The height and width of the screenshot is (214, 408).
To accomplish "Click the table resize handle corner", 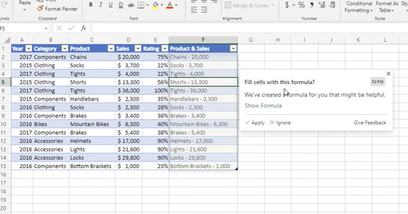I will pyautogui.click(x=236, y=169).
